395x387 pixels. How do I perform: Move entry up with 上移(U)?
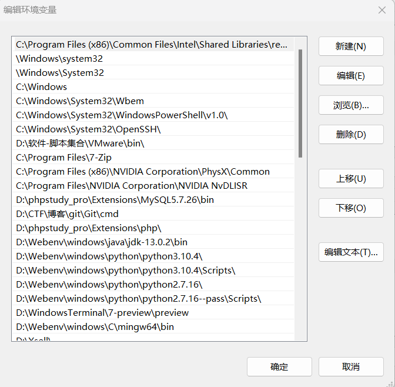pos(351,179)
